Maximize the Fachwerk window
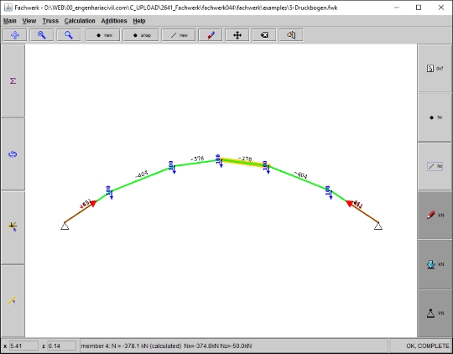The height and width of the screenshot is (354, 453). pyautogui.click(x=419, y=8)
